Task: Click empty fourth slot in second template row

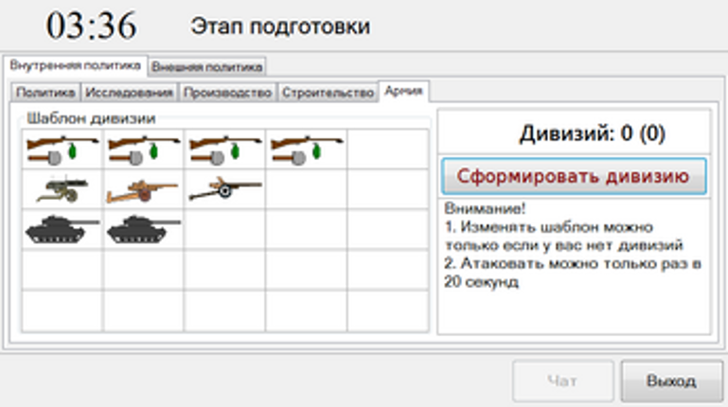Action: pos(307,189)
